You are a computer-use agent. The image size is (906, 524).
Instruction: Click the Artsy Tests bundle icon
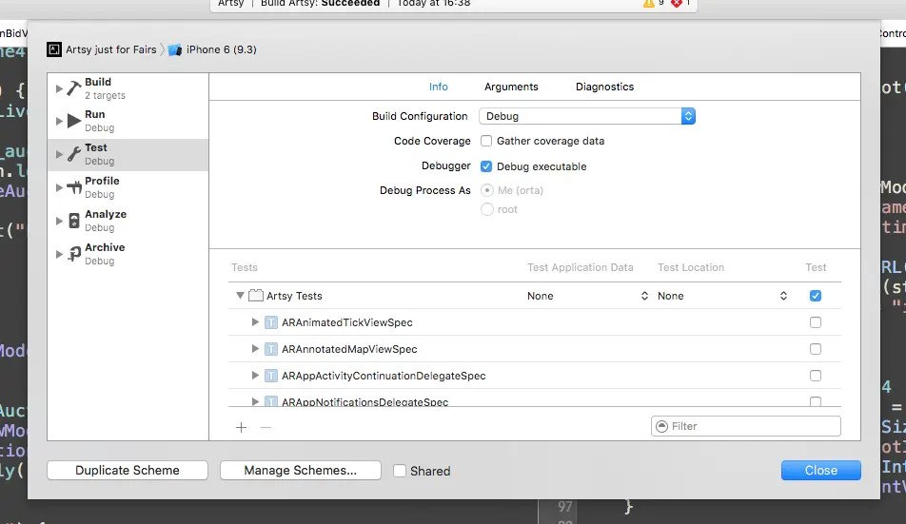click(x=255, y=296)
